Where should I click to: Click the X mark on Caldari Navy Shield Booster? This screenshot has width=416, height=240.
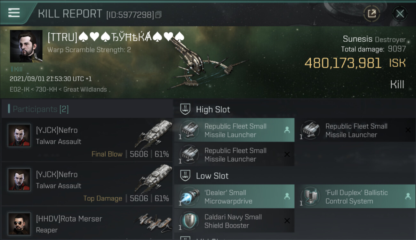tap(287, 221)
